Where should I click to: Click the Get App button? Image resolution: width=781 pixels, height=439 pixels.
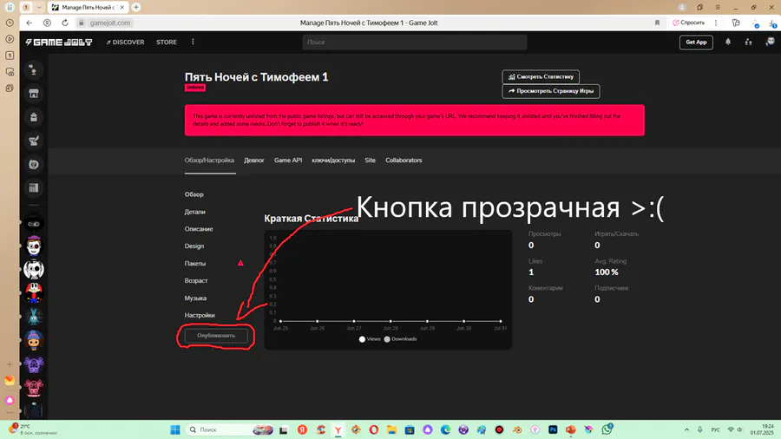[696, 43]
